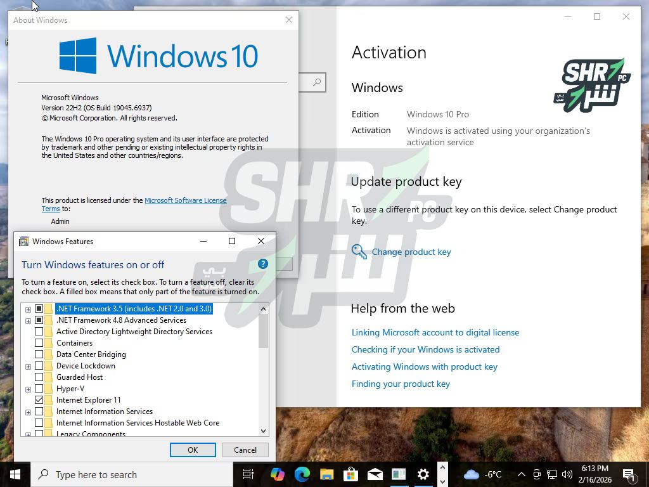This screenshot has width=649, height=487.
Task: Open the notification center icon
Action: point(629,475)
